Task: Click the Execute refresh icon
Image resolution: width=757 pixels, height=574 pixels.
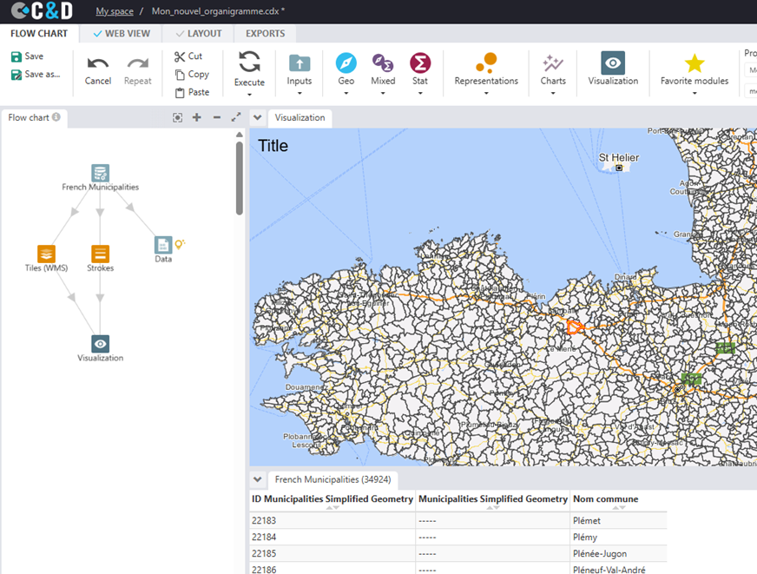Action: [249, 62]
